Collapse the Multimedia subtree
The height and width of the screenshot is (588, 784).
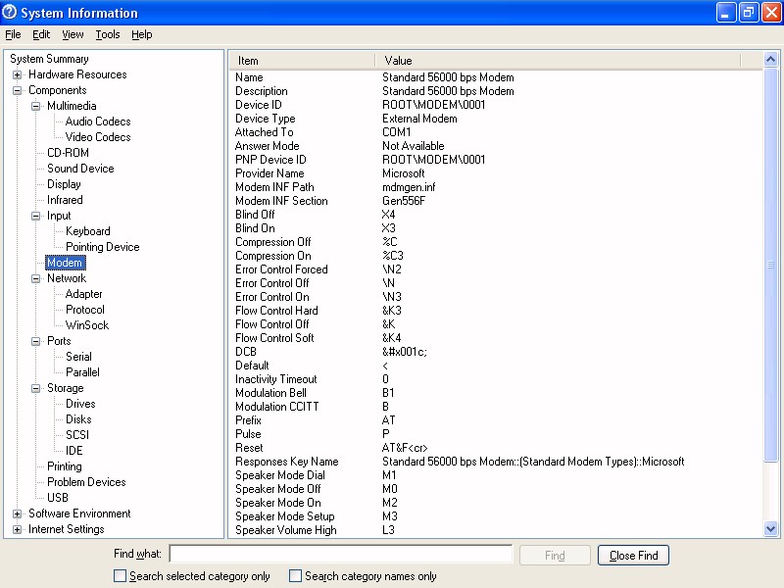pyautogui.click(x=36, y=106)
